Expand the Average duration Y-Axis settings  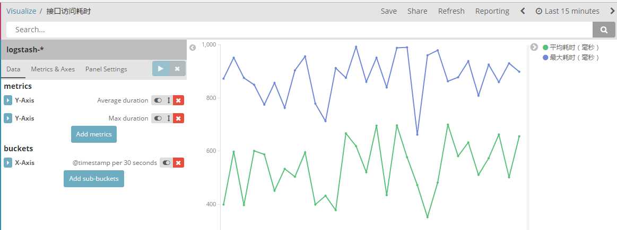[x=8, y=100]
